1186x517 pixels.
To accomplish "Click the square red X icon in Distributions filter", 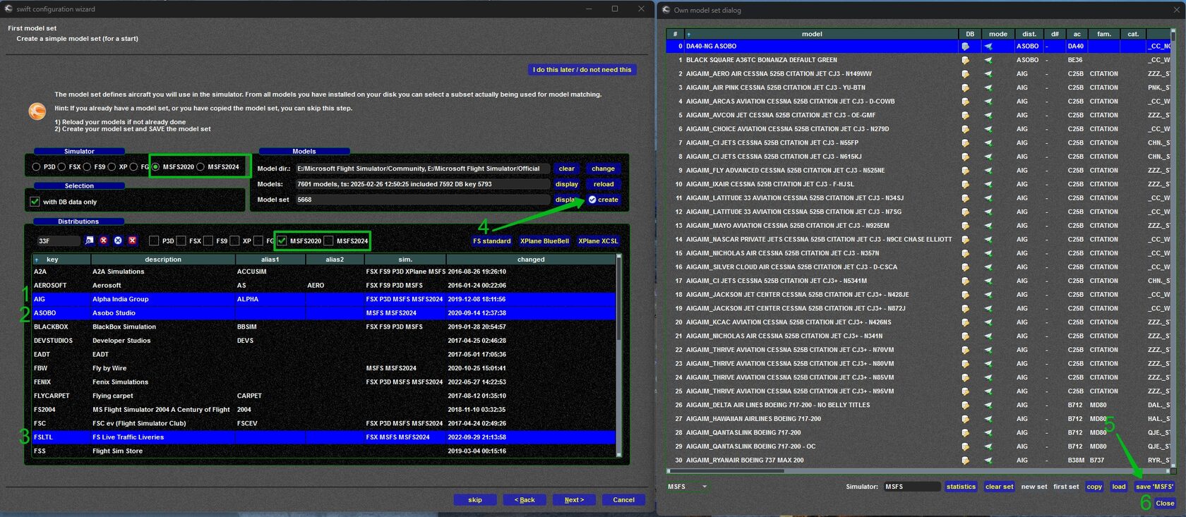I will click(x=132, y=241).
